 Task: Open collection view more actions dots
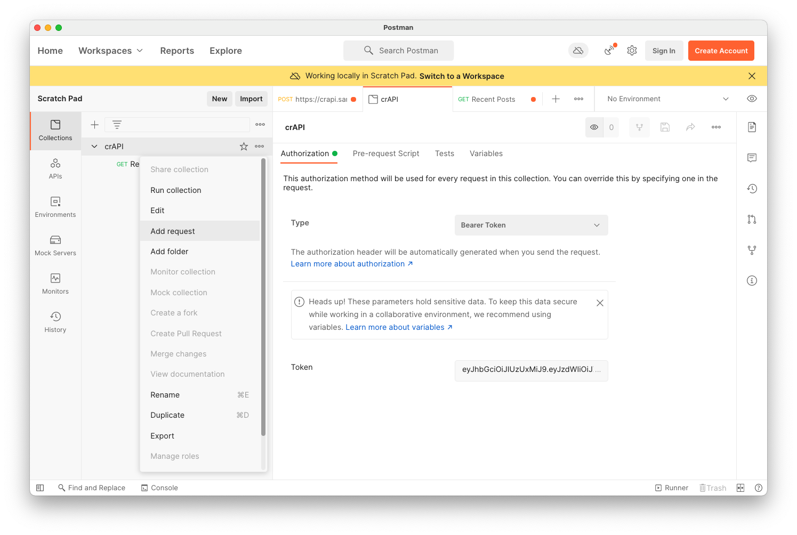coord(716,127)
